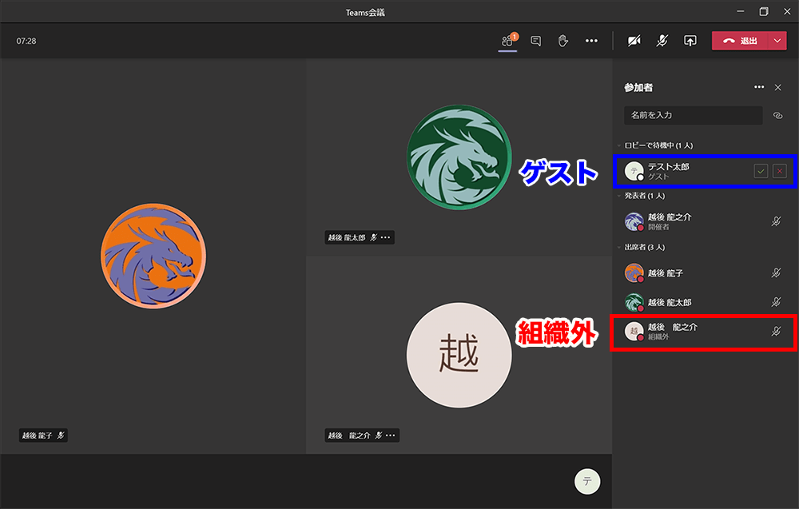Click the link sharing icon beside the search box
Viewport: 799px width, 509px height.
pyautogui.click(x=778, y=115)
